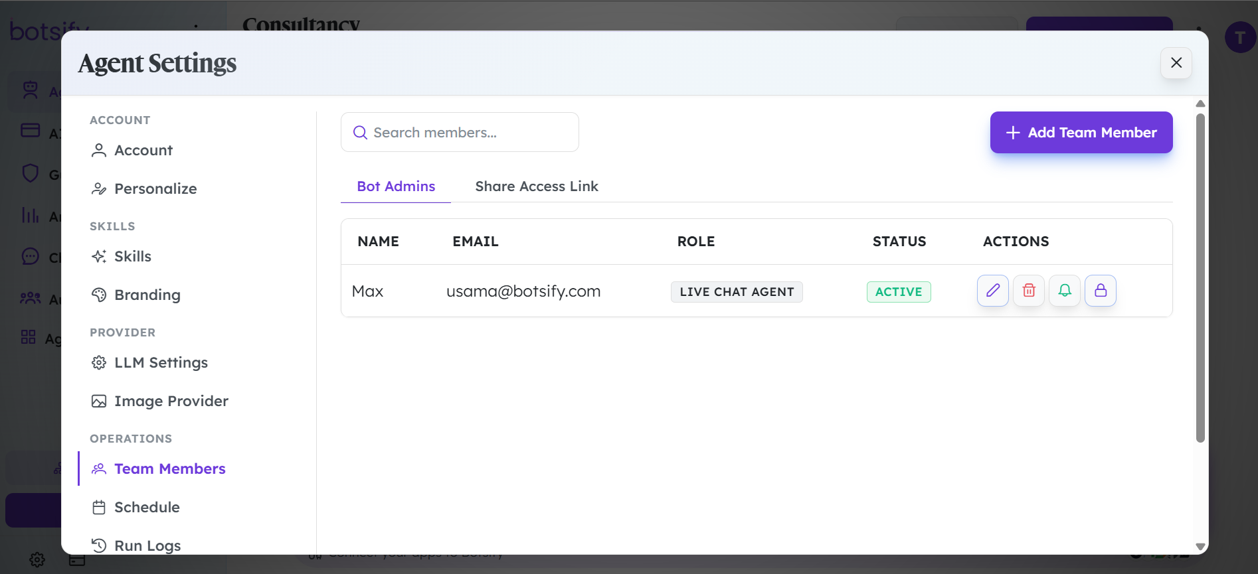The width and height of the screenshot is (1258, 574).
Task: Click the Run Logs history icon
Action: tap(99, 545)
